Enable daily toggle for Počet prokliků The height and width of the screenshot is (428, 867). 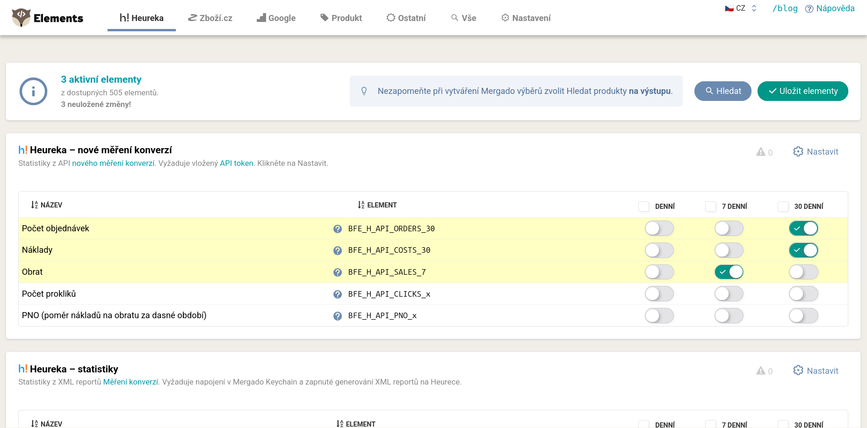(659, 294)
